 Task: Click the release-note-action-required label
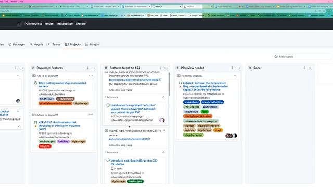pos(201,121)
